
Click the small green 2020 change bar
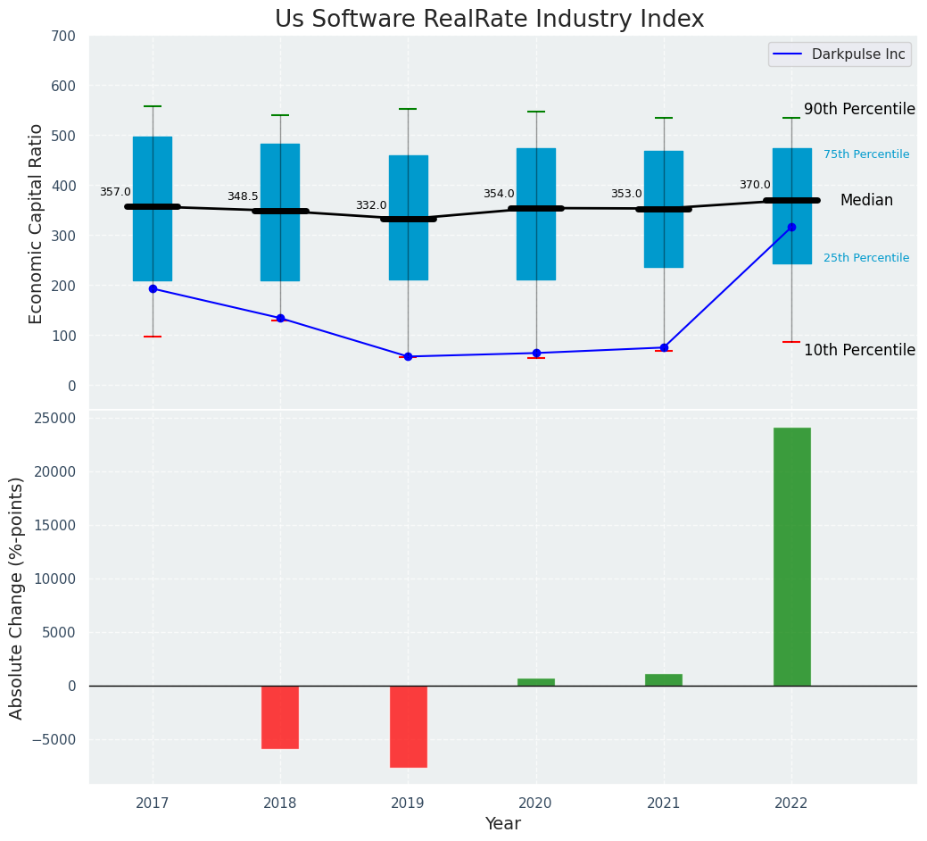click(536, 682)
